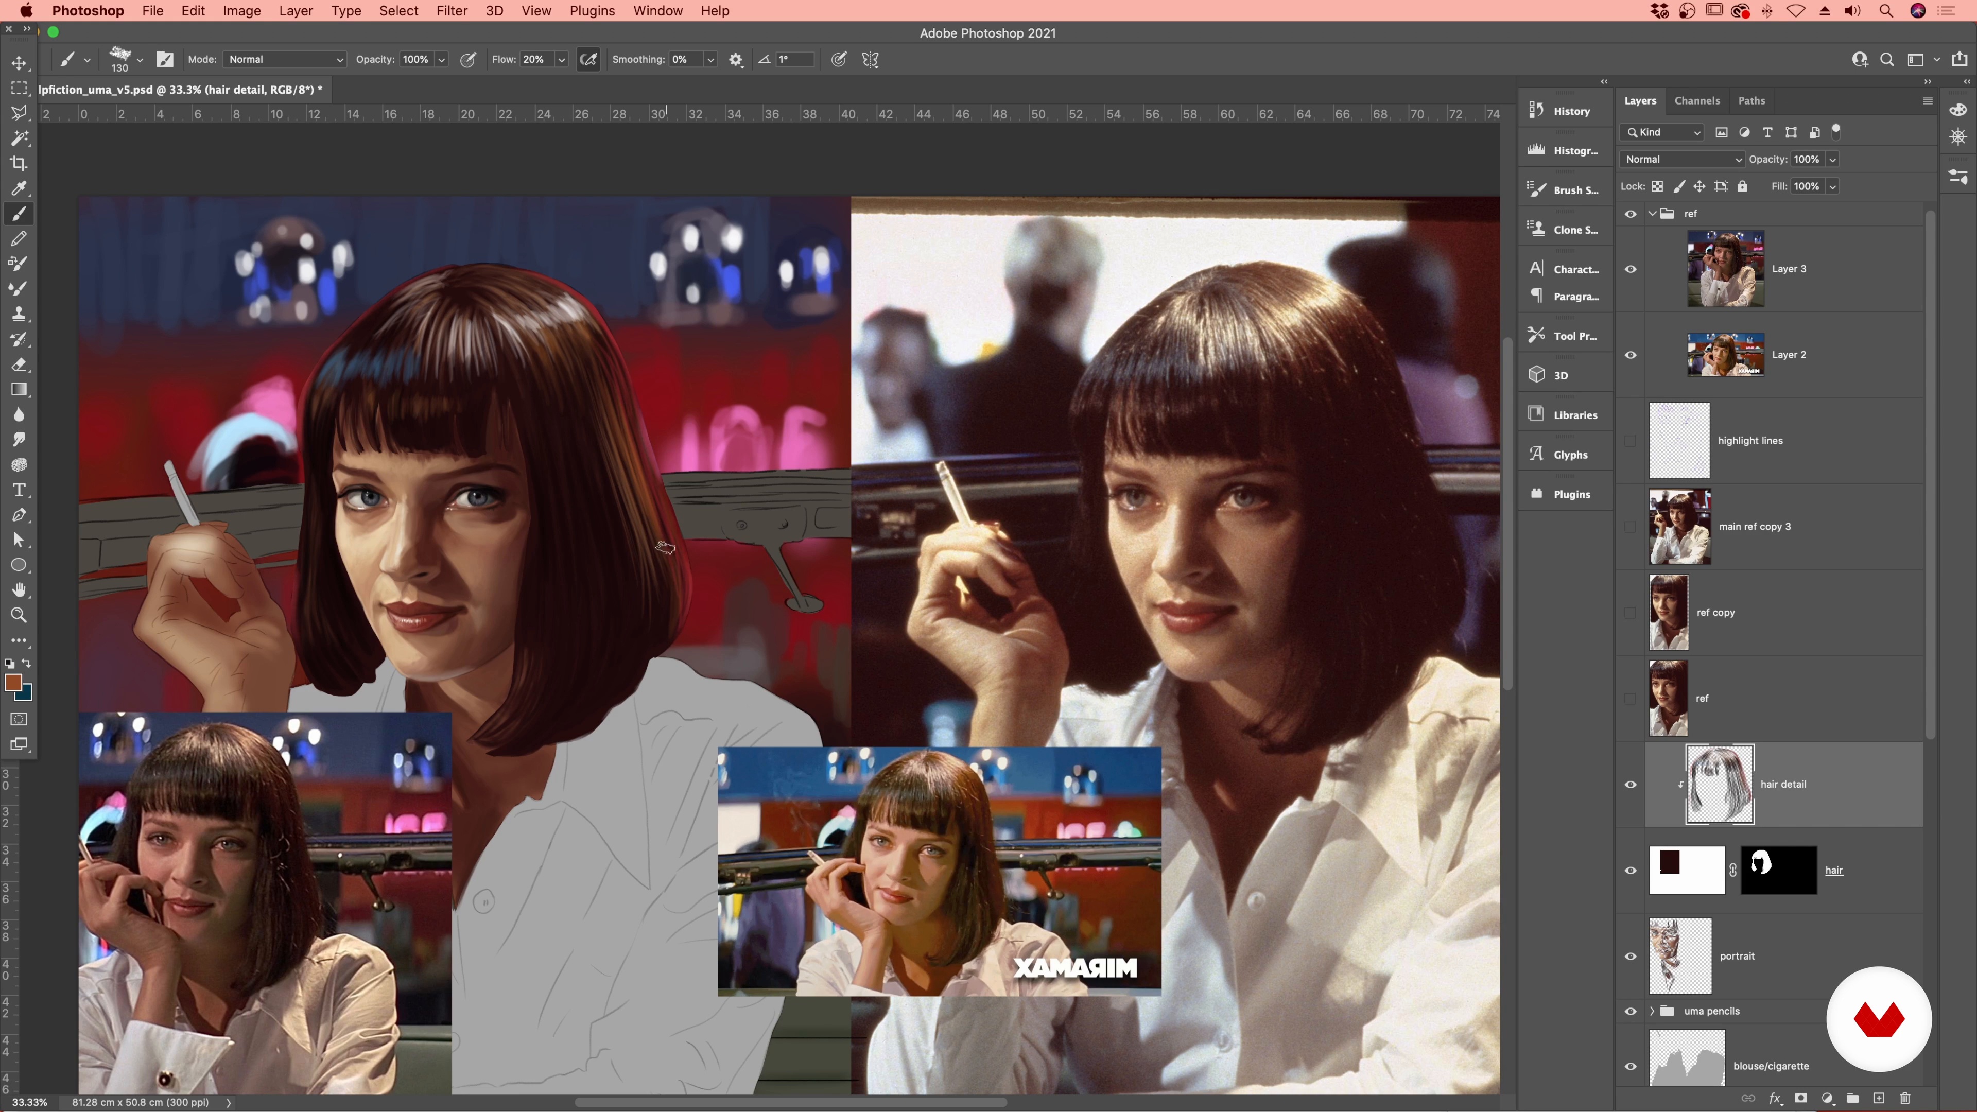Hide the portrait layer
The image size is (1977, 1112).
(1630, 957)
